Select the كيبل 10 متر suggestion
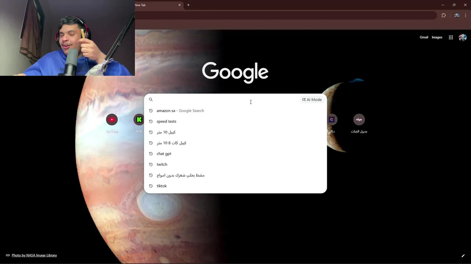471x264 pixels. (x=235, y=132)
